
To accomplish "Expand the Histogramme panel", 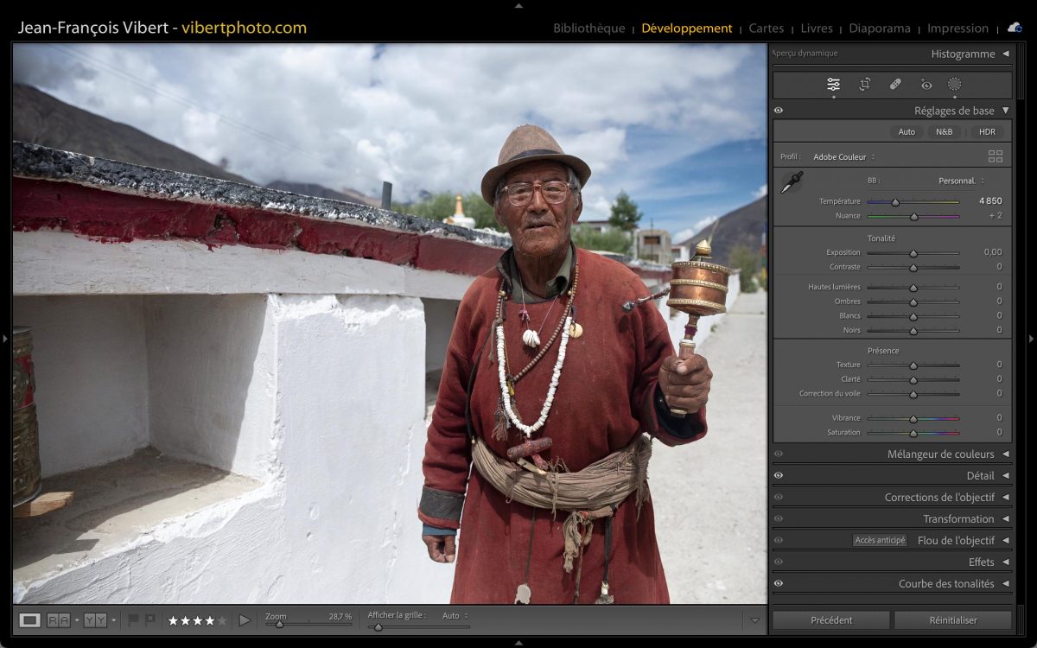I will tap(968, 54).
